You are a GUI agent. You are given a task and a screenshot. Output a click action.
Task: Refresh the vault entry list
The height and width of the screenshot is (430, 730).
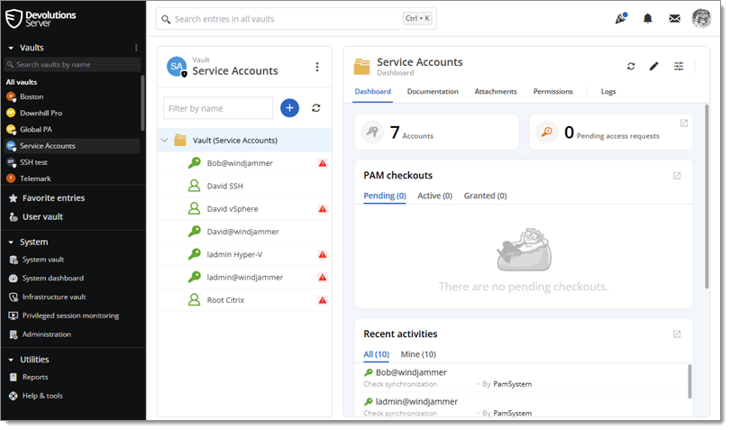click(316, 108)
